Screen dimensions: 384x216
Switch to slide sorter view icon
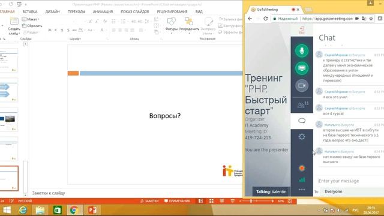click(x=211, y=201)
